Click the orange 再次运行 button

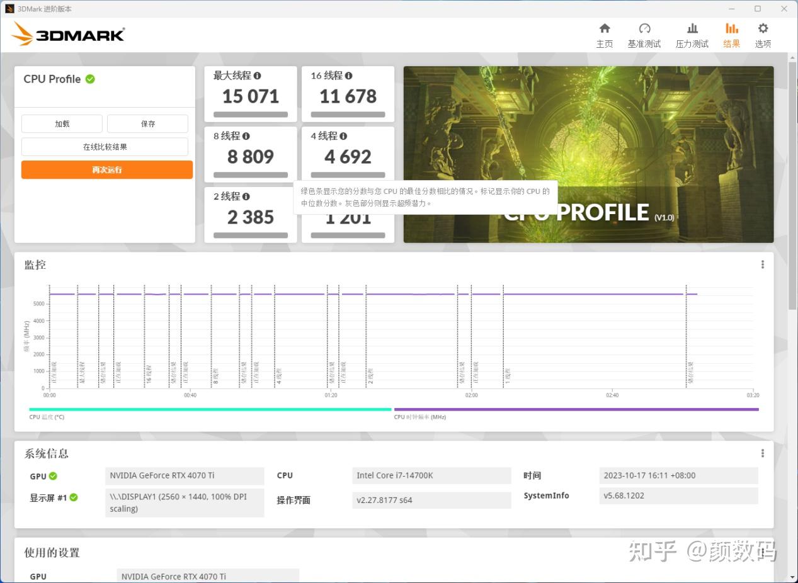coord(106,169)
